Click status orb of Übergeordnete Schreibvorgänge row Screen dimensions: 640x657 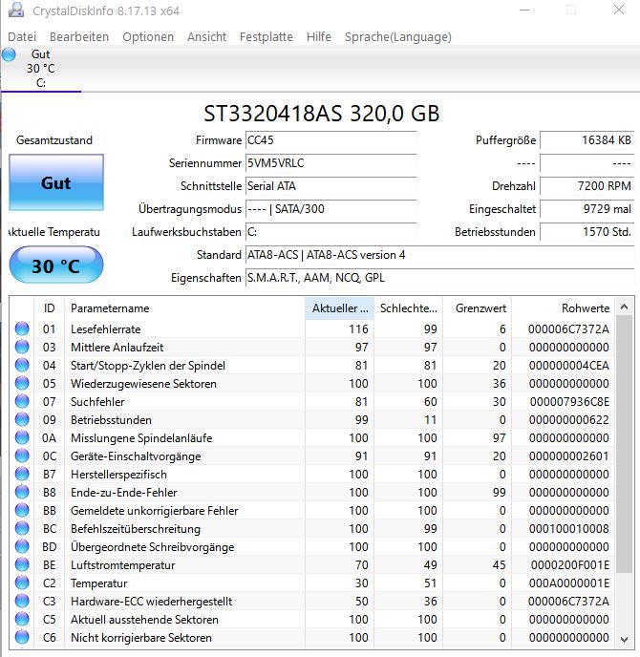tap(22, 547)
